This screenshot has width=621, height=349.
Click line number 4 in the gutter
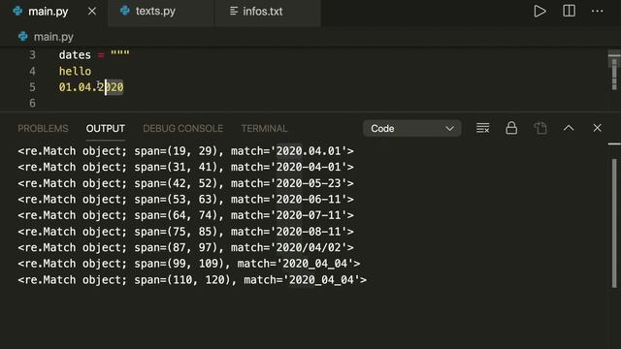pyautogui.click(x=32, y=71)
